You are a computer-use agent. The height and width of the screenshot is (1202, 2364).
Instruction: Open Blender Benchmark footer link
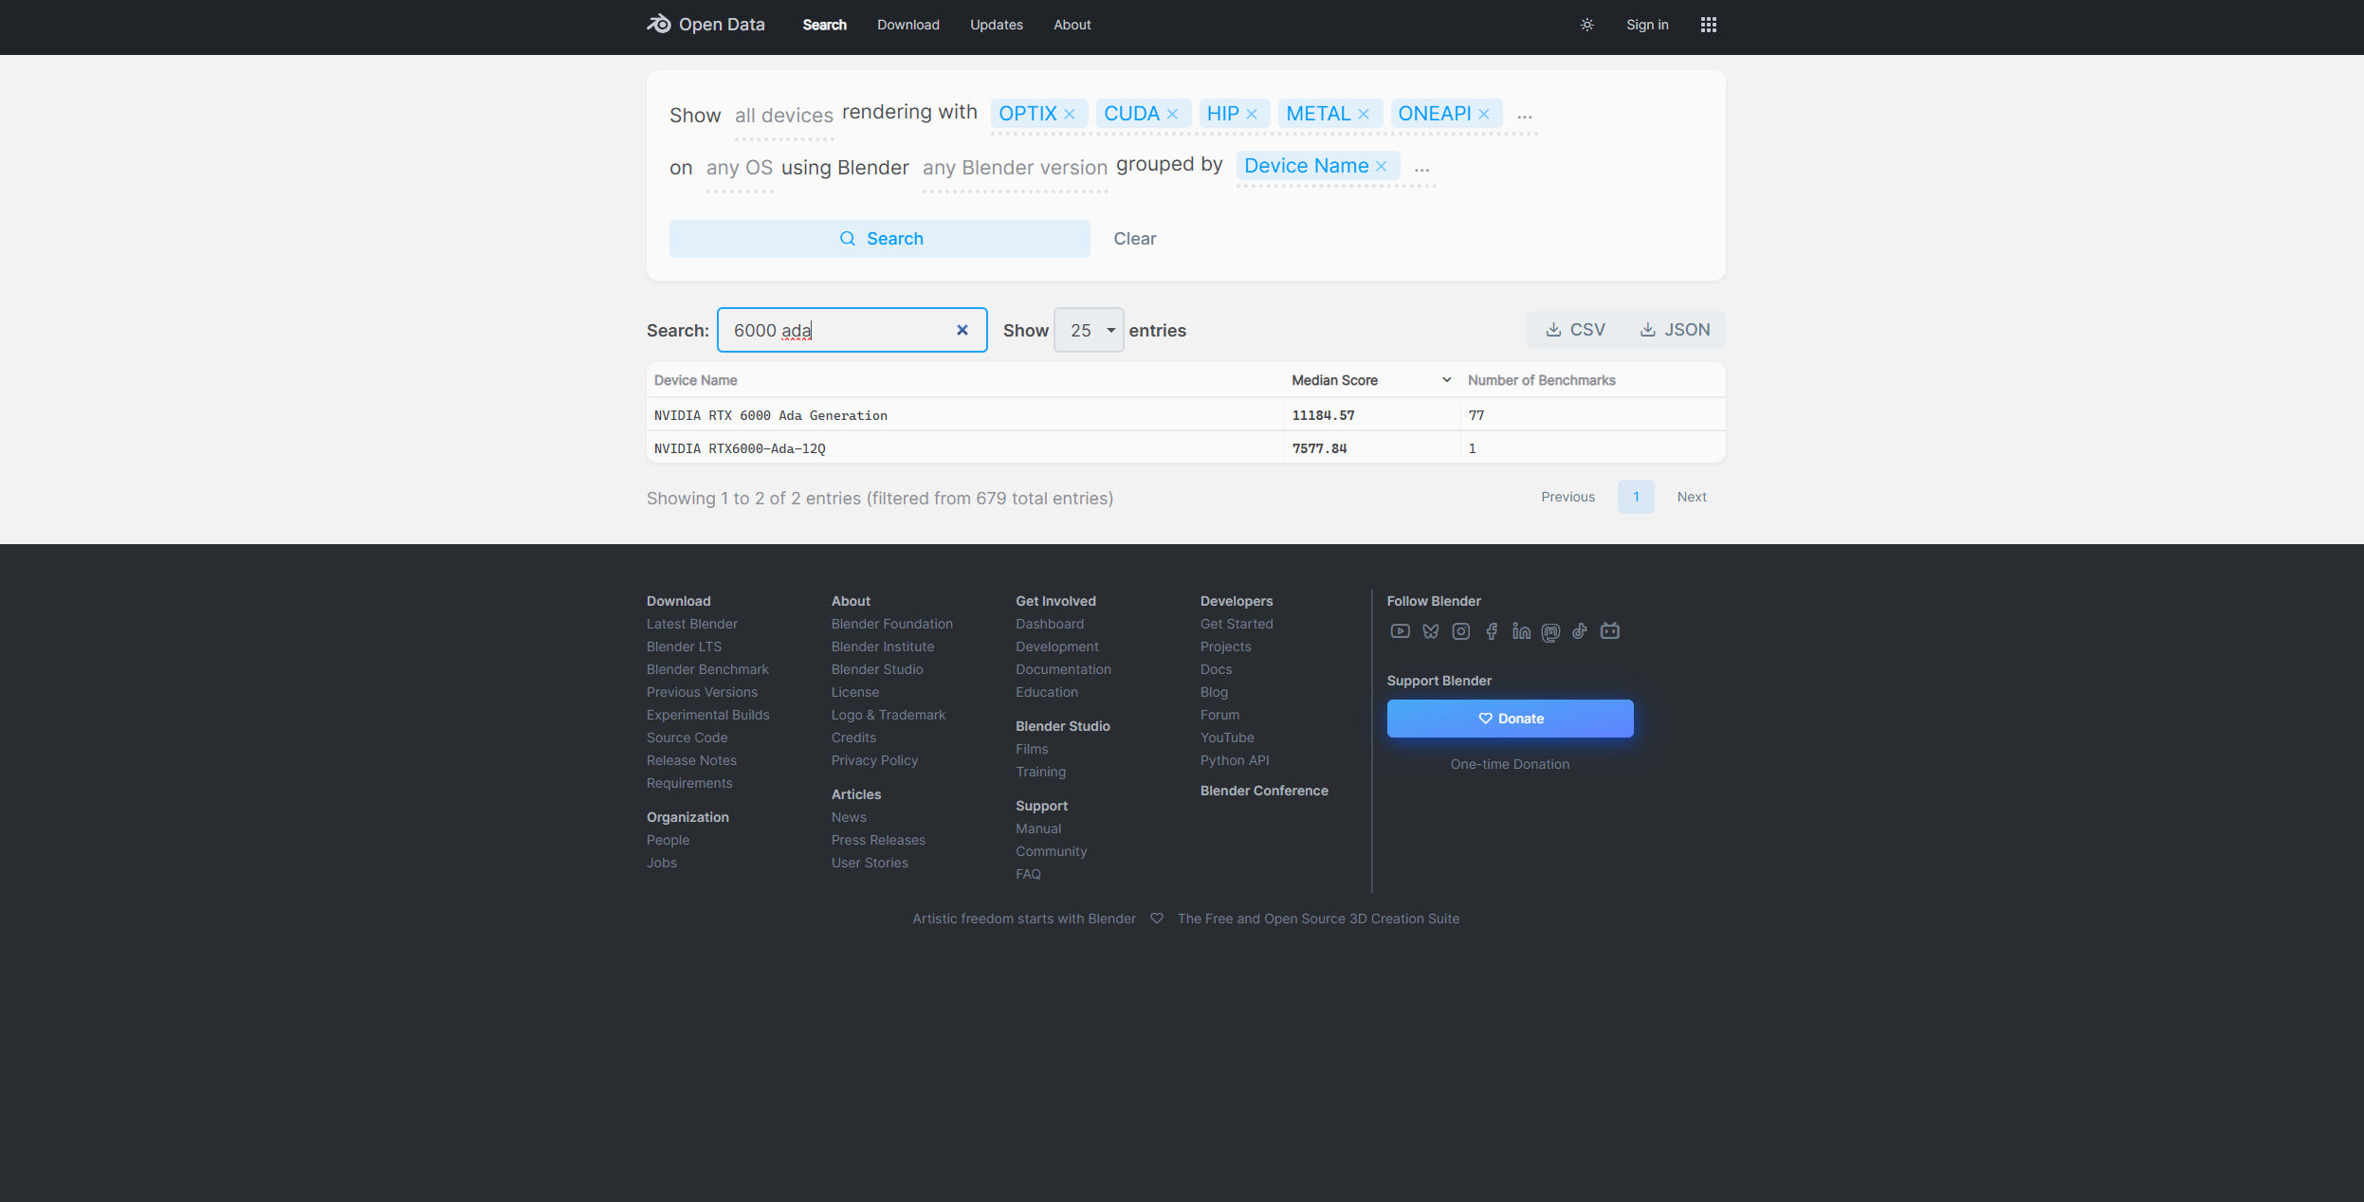coord(707,669)
